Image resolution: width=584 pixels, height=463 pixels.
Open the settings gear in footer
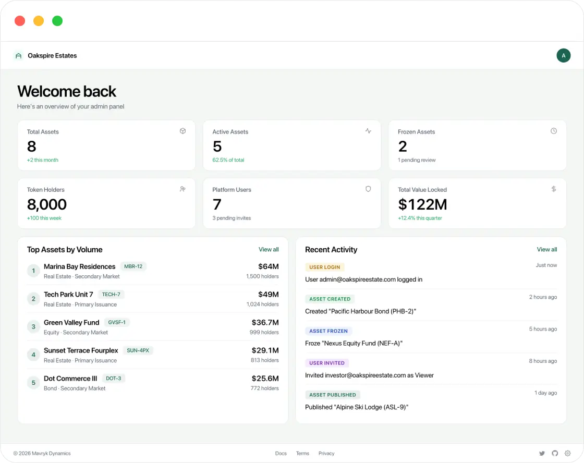567,453
